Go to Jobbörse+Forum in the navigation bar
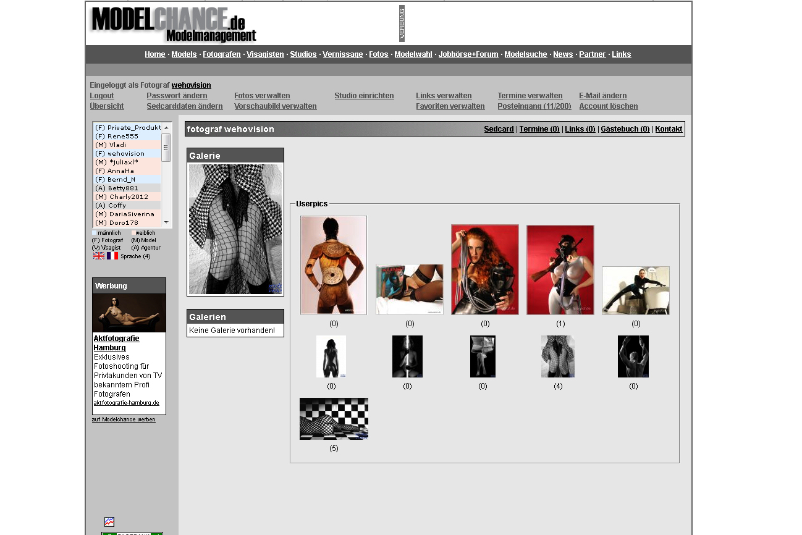The height and width of the screenshot is (535, 802). [x=468, y=54]
